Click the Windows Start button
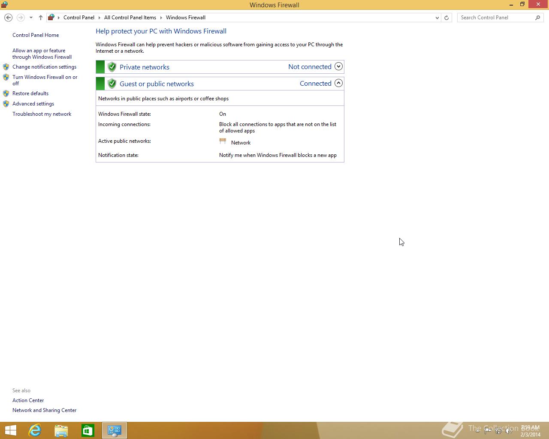 10,430
